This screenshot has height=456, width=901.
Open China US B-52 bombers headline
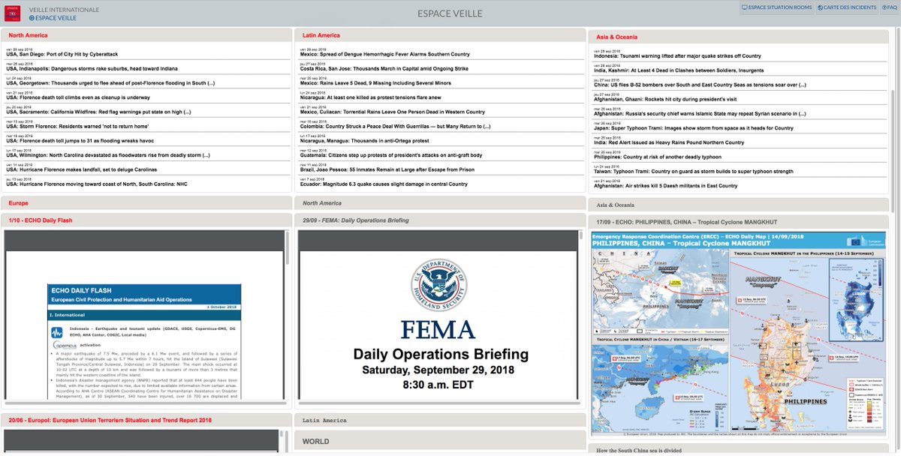point(701,85)
